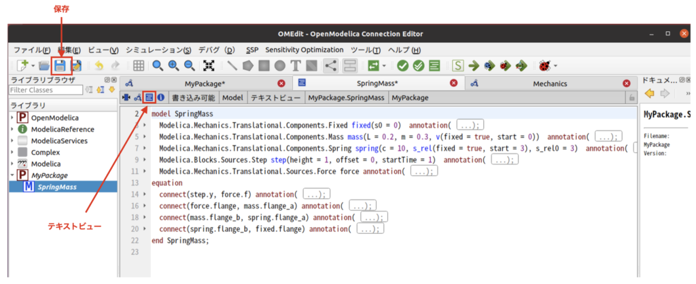Image resolution: width=696 pixels, height=284 pixels.
Task: Toggle the Connect mode icon
Action: [331, 66]
